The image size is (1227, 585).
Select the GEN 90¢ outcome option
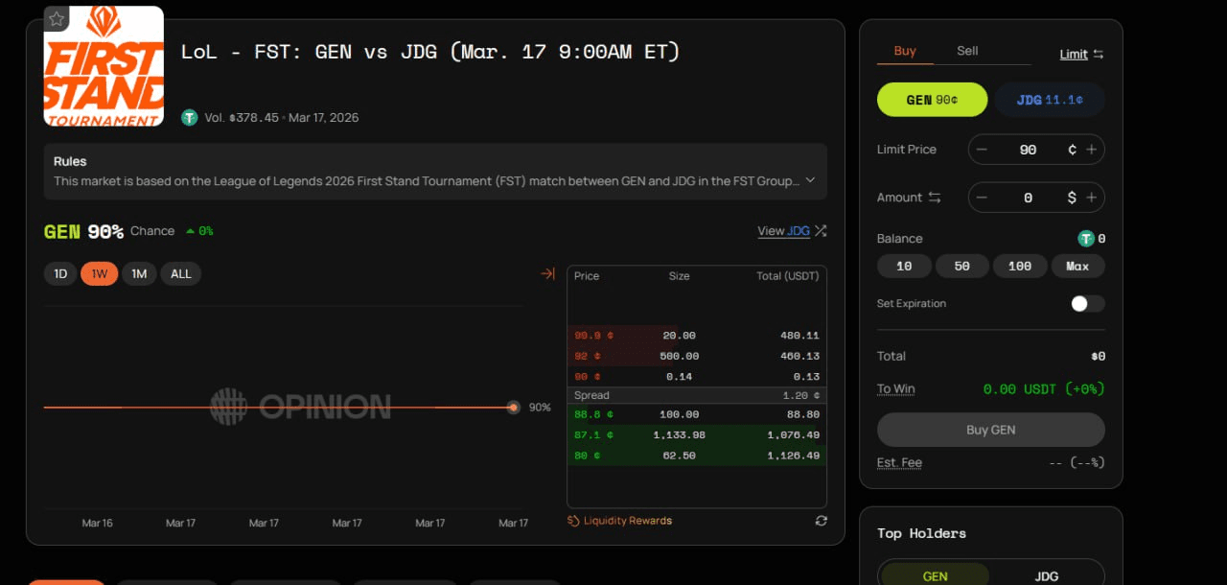[932, 100]
